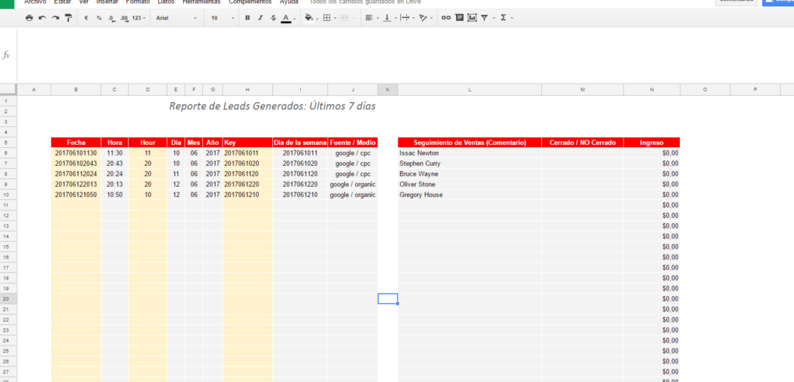794x382 pixels.
Task: Select column B header
Action: tap(76, 90)
